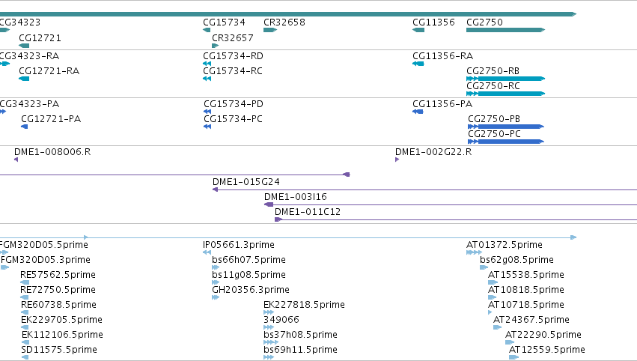This screenshot has width=637, height=361.
Task: Select the CR32658 gene arrow
Action: pos(270,30)
